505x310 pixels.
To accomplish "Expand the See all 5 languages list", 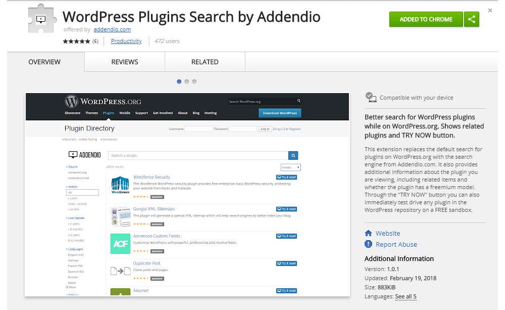I will point(406,296).
